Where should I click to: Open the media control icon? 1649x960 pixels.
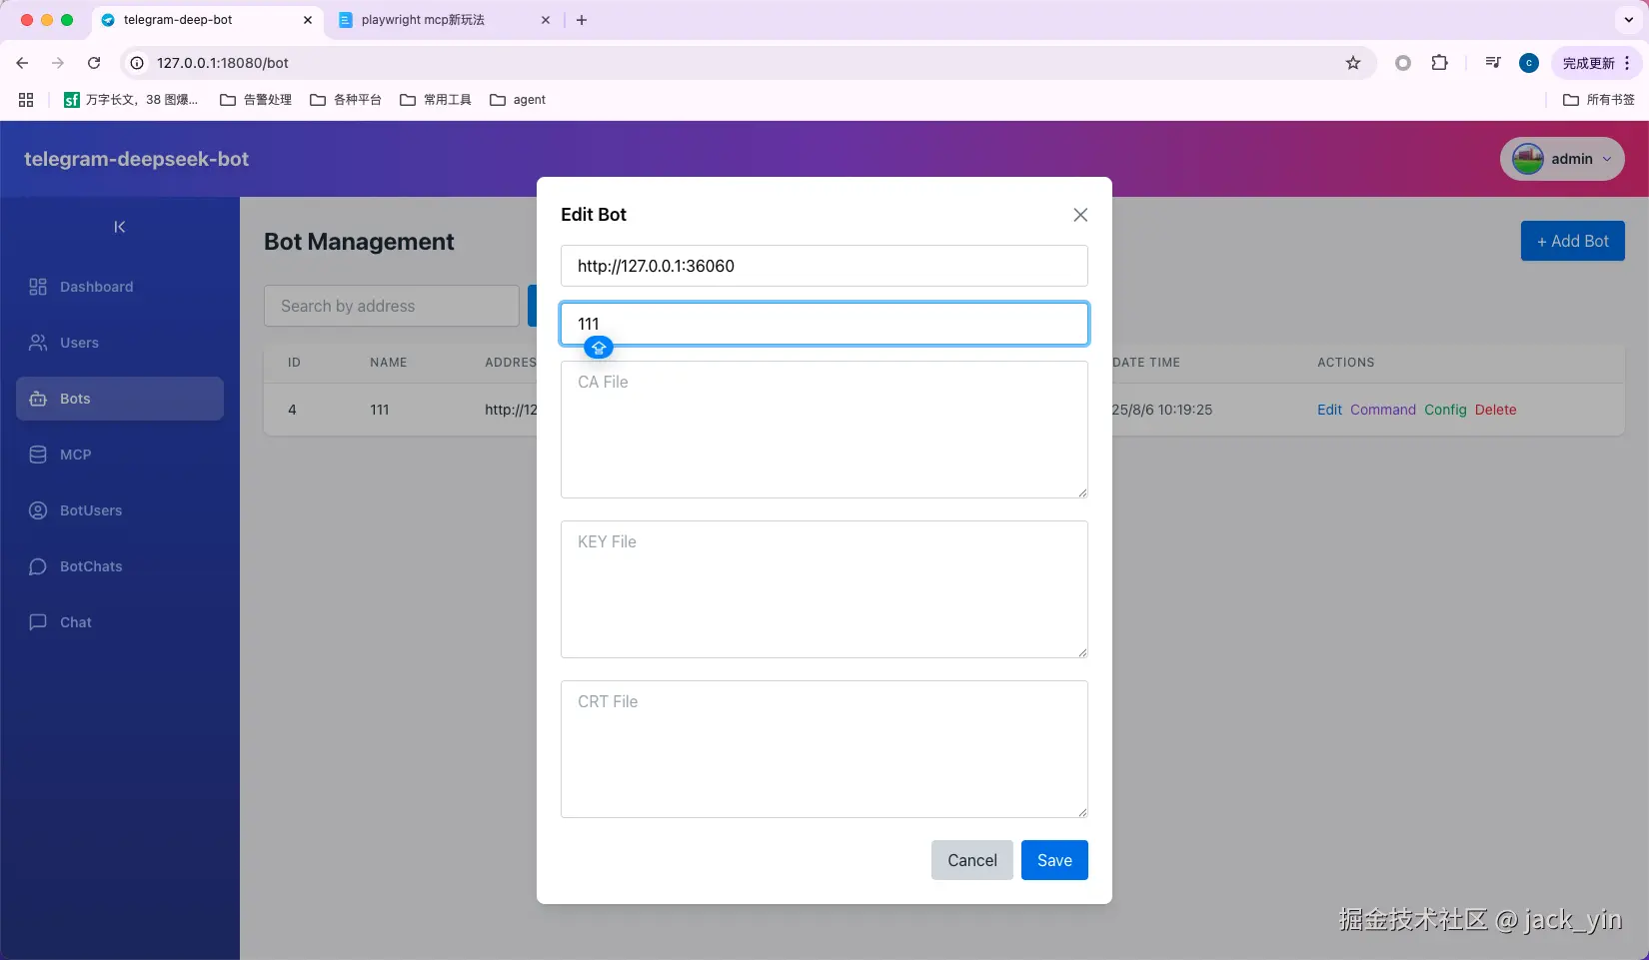[x=1493, y=63]
